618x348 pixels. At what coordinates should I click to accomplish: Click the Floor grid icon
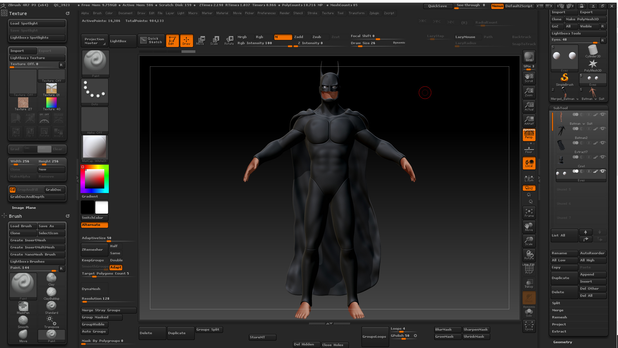[x=529, y=150]
